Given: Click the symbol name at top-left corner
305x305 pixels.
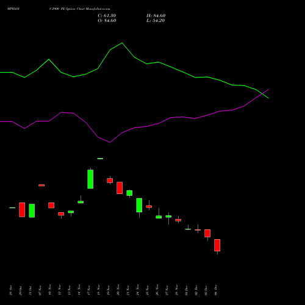Looking at the screenshot, I should pyautogui.click(x=13, y=9).
